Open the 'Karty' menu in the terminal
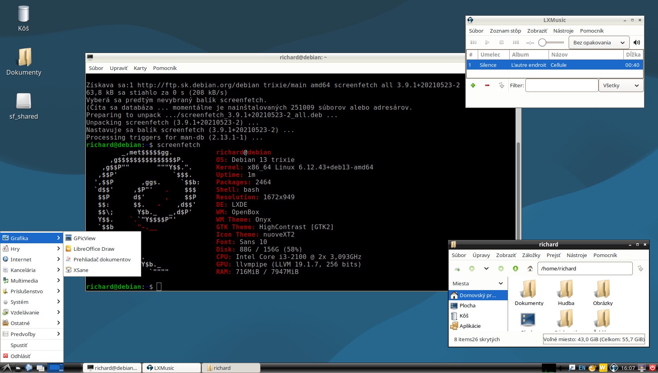Screen dimensions: 658x373 pyautogui.click(x=140, y=68)
